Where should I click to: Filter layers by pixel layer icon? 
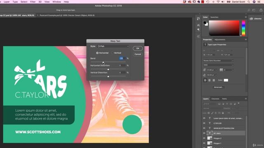[x=219, y=104]
